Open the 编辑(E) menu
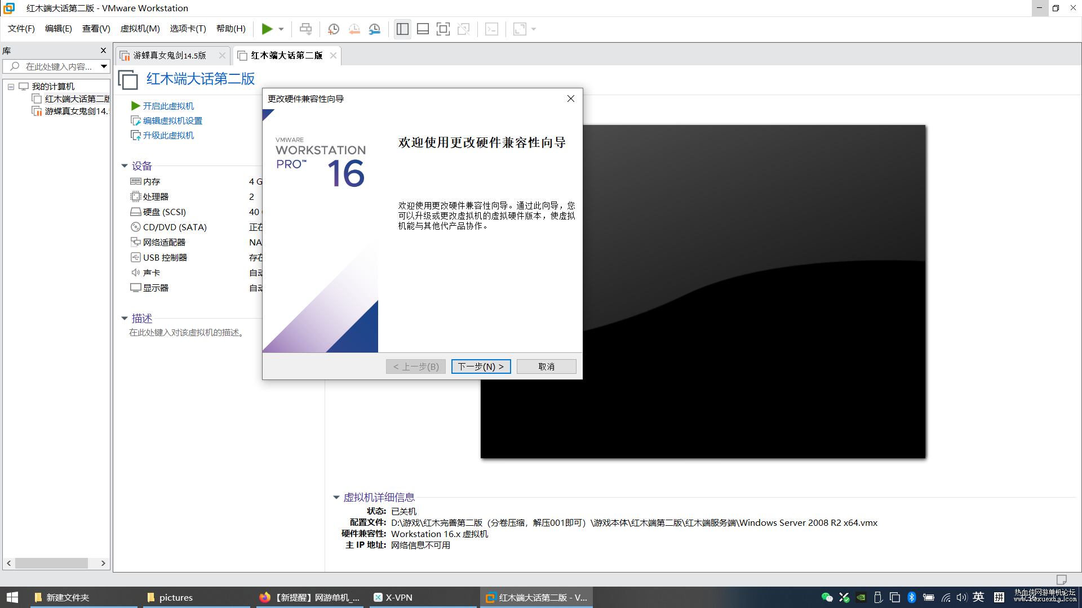The image size is (1082, 608). [x=59, y=29]
